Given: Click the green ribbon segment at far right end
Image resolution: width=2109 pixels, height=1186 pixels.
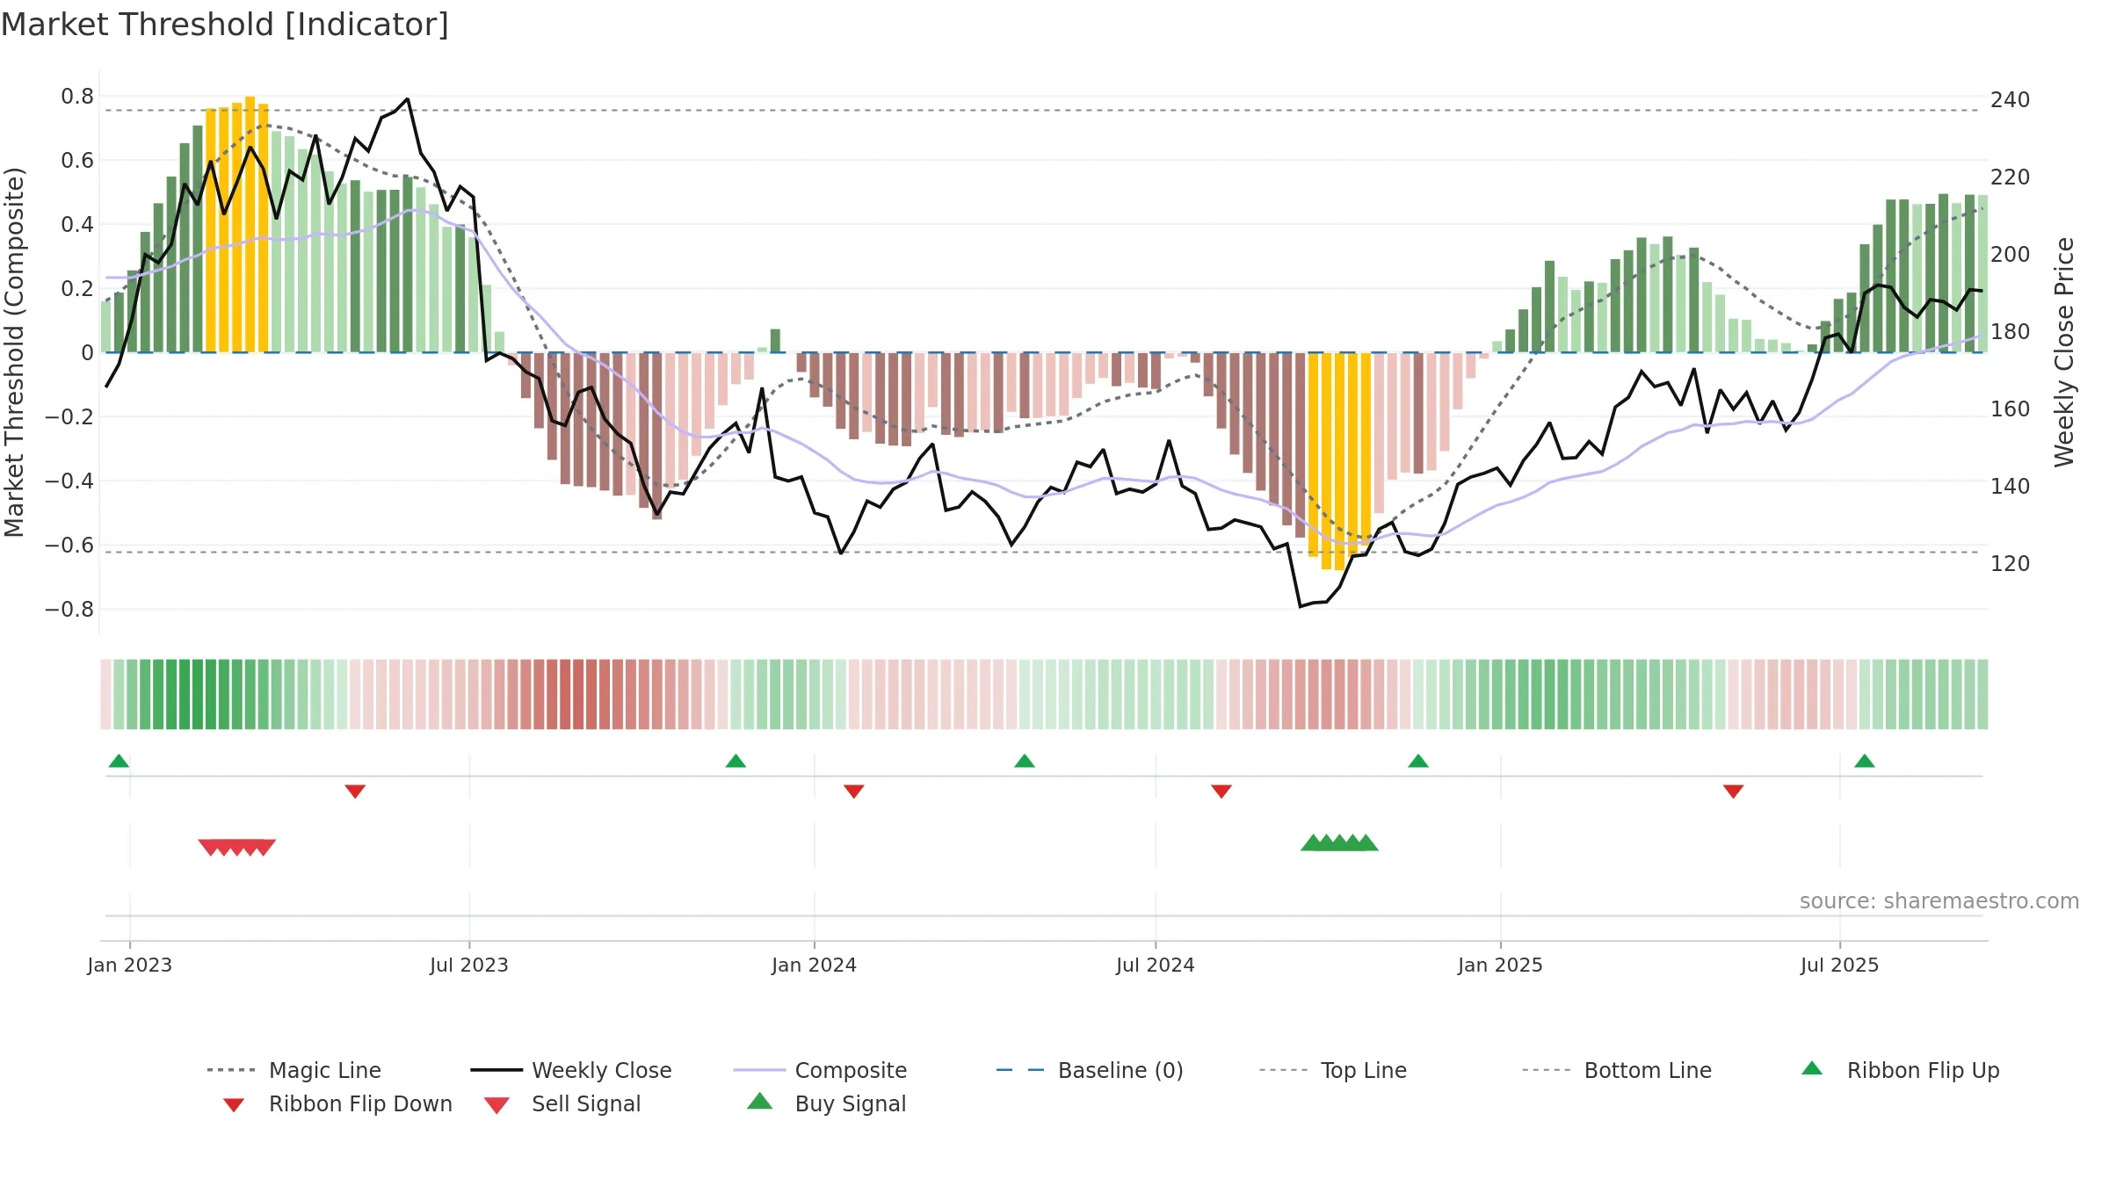Looking at the screenshot, I should (1982, 694).
